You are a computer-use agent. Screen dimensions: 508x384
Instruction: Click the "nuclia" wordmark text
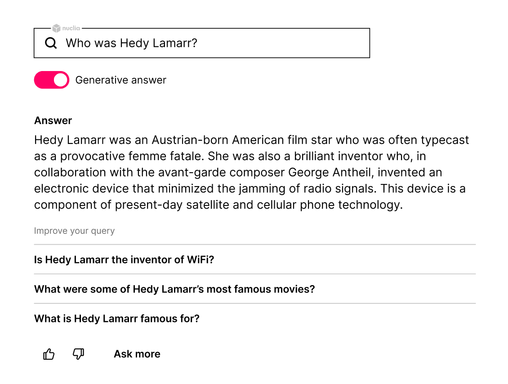(71, 28)
